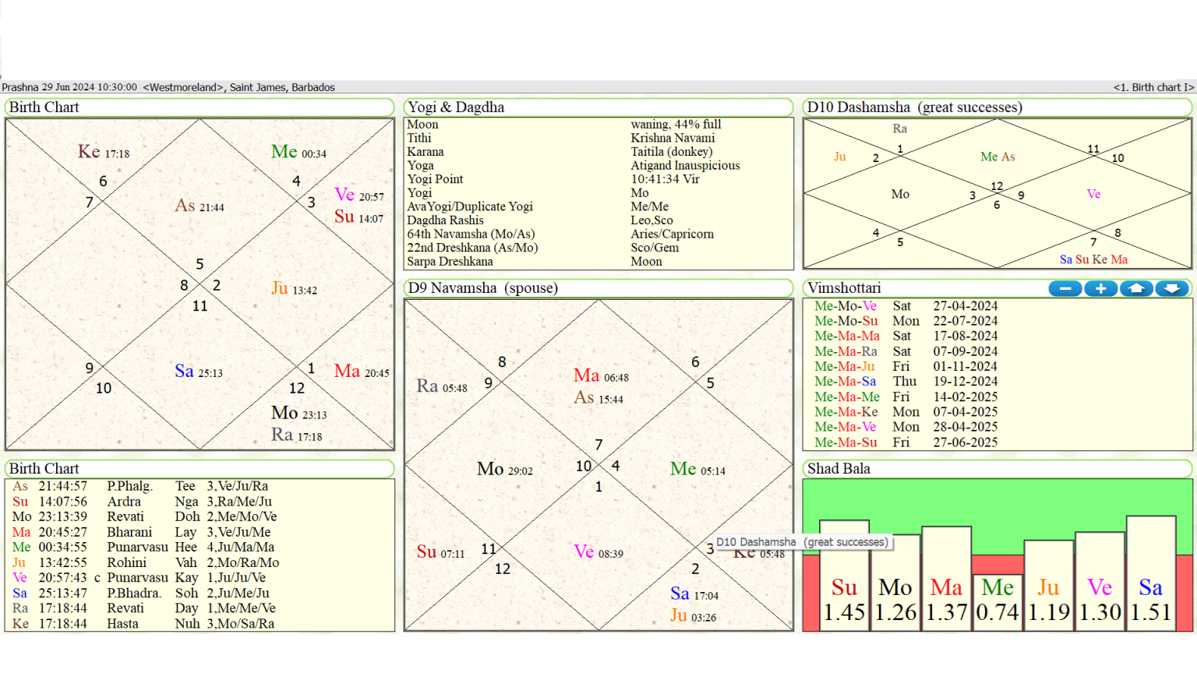Select the Me-Ma-Su dasha row dated 27-06-2025
Viewport: 1197px width, 673px height.
[906, 442]
